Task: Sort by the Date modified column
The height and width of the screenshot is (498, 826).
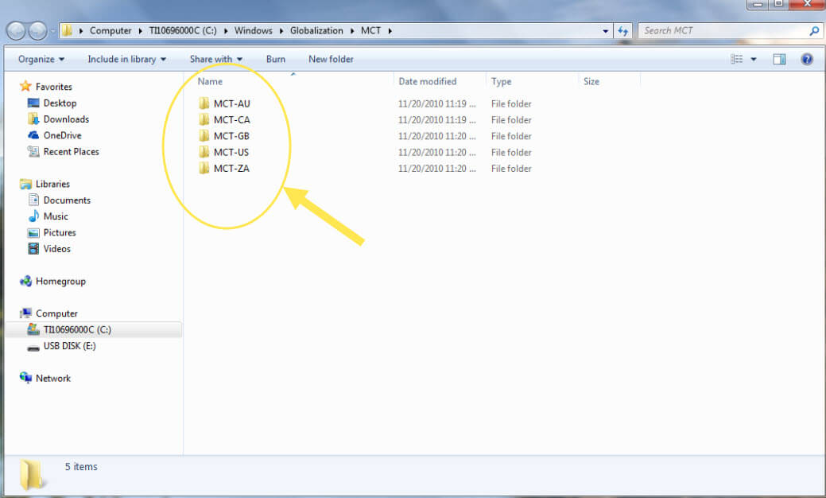Action: click(x=428, y=81)
